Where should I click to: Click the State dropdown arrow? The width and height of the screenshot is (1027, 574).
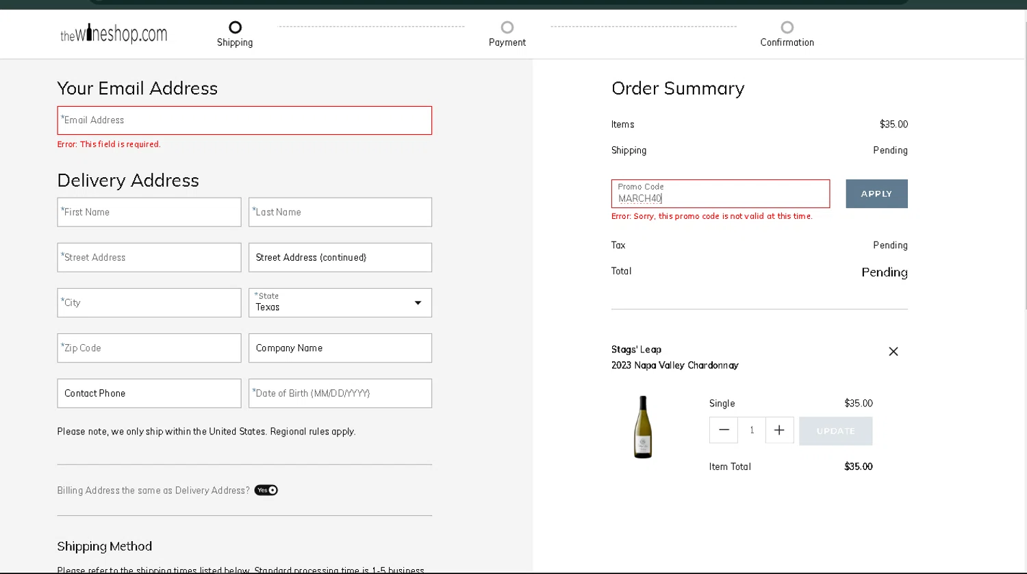418,303
